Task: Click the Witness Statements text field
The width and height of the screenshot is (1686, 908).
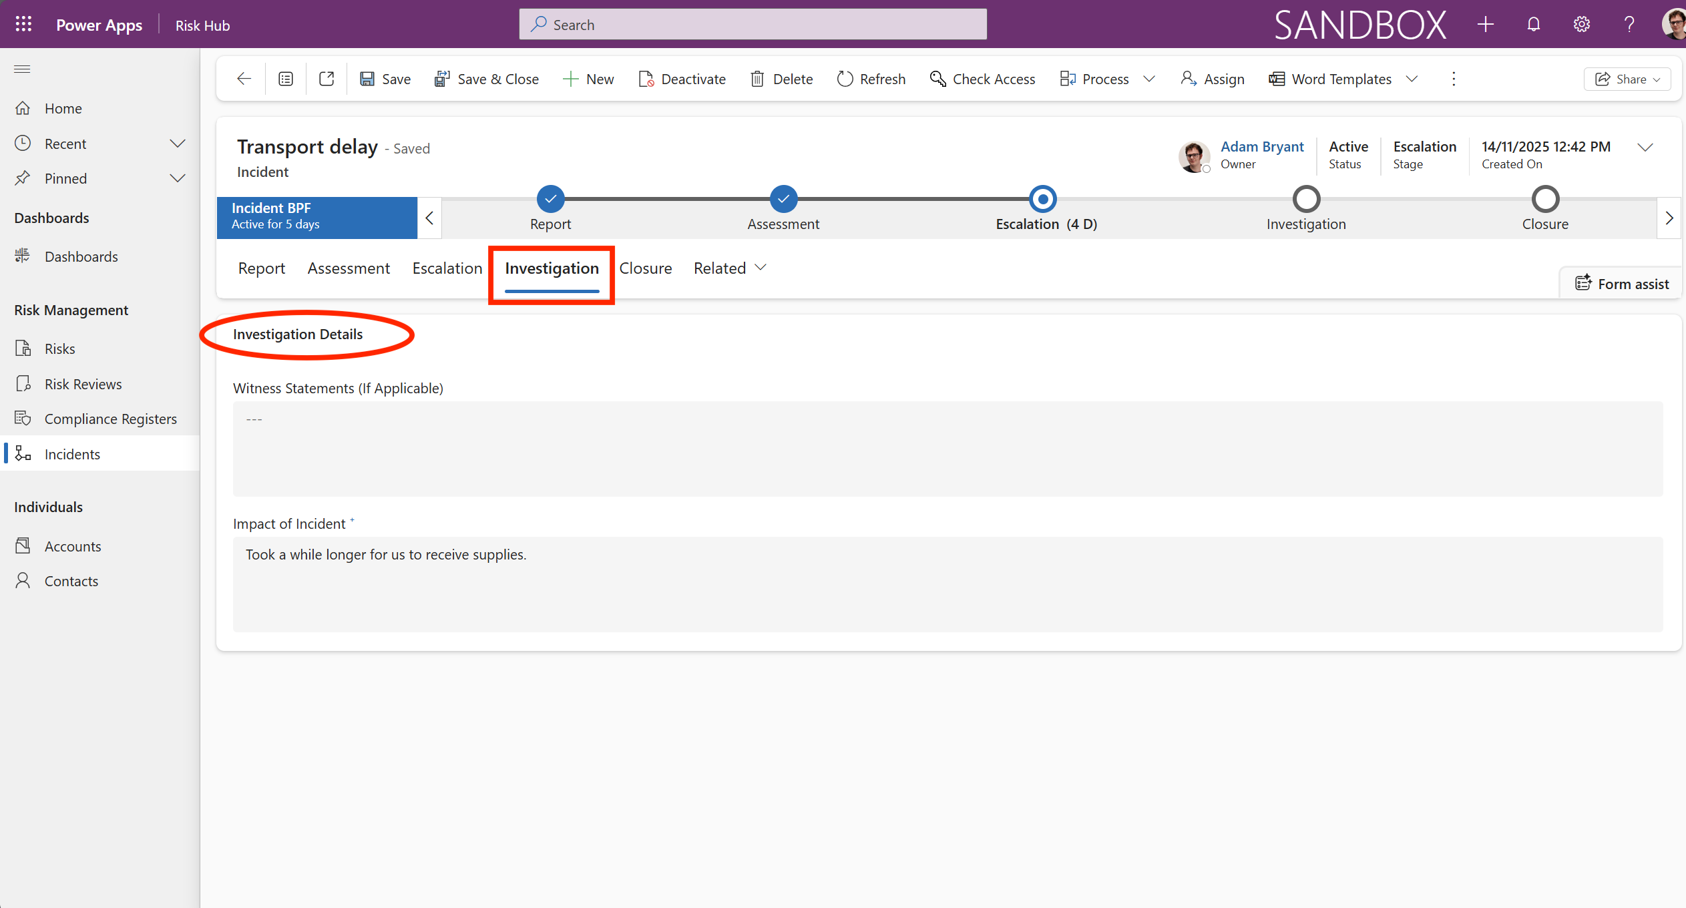Action: point(947,449)
